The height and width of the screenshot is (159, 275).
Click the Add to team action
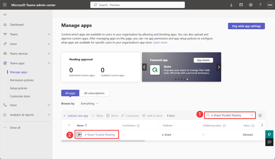pyautogui.click(x=152, y=116)
